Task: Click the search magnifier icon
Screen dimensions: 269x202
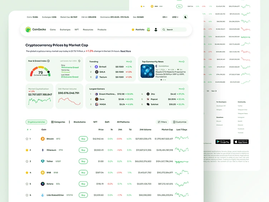Action: coord(164,29)
